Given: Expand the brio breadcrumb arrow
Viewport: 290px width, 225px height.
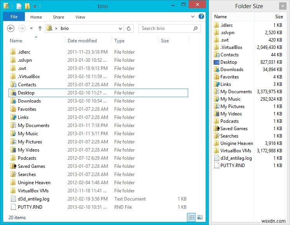Looking at the screenshot, I should [x=56, y=28].
